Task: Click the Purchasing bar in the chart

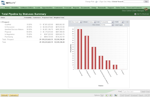Action: coord(80,49)
